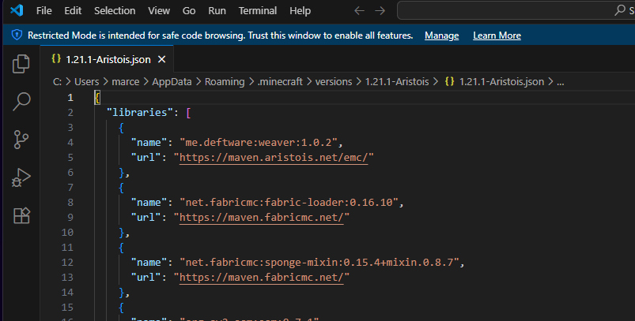This screenshot has height=321, width=635.
Task: Click Roaming in the breadcrumb
Action: 225,81
